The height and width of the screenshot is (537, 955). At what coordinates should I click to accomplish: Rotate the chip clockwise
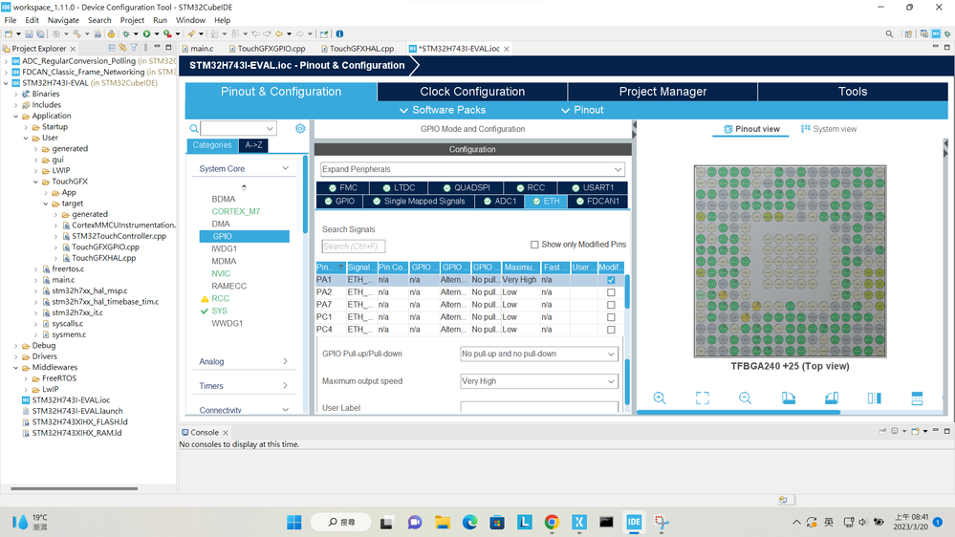point(788,398)
